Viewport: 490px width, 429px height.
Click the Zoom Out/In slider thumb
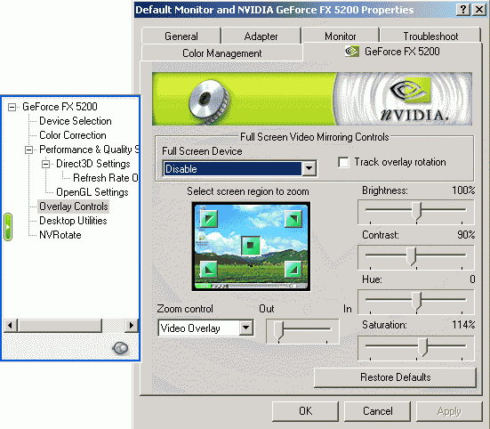coord(278,330)
